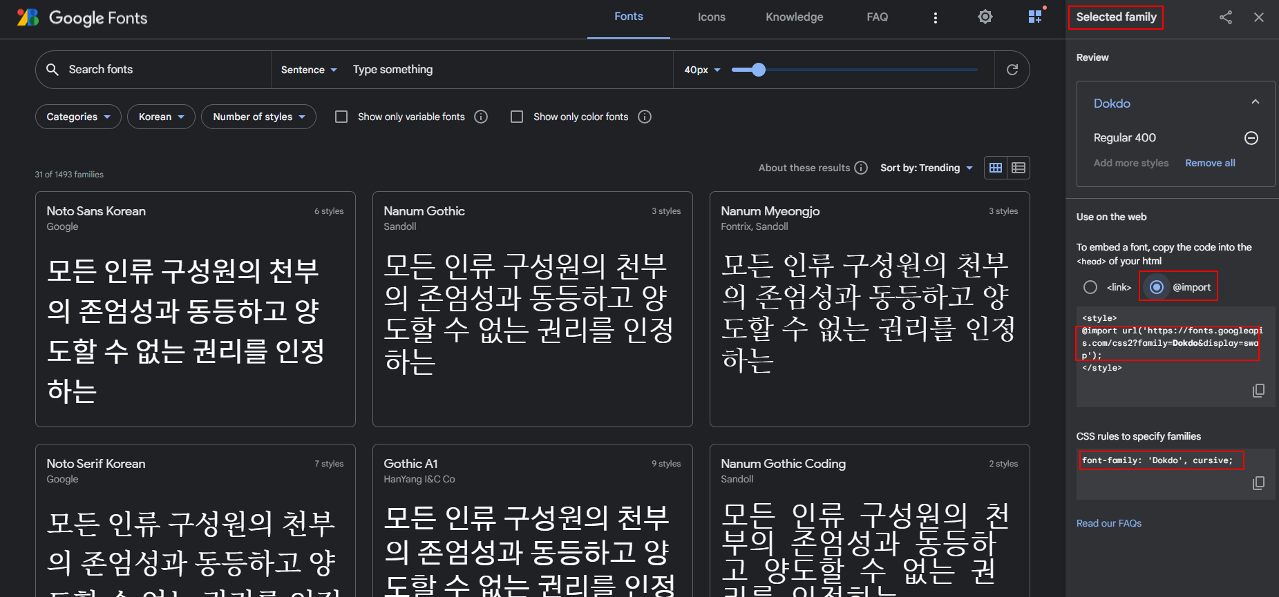1279x597 pixels.
Task: Click the share selected family icon
Action: pyautogui.click(x=1226, y=17)
